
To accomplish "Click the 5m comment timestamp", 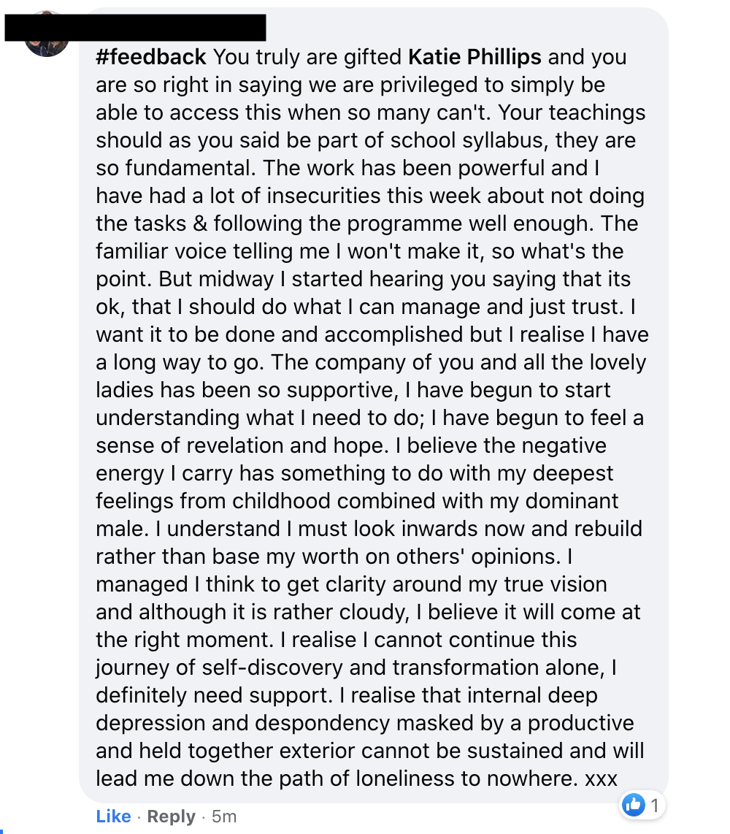I will 224,816.
